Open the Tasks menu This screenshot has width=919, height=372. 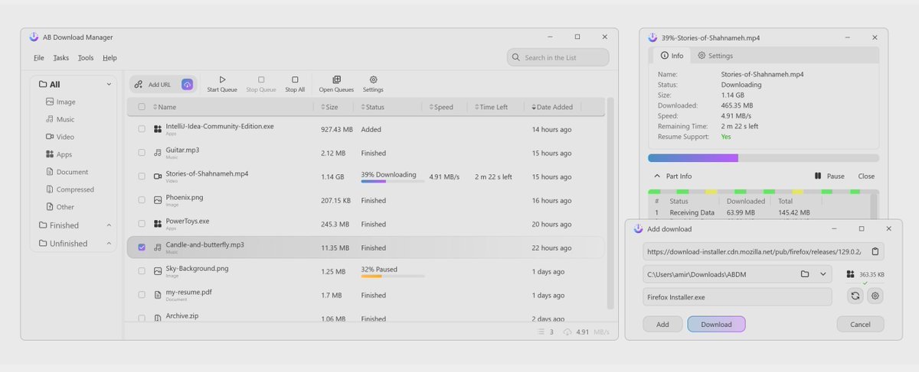coord(61,58)
